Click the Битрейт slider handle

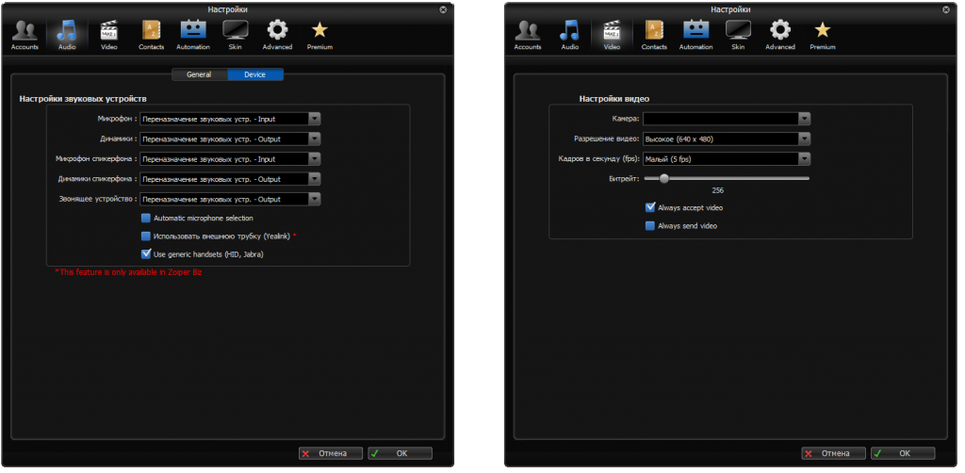click(663, 178)
